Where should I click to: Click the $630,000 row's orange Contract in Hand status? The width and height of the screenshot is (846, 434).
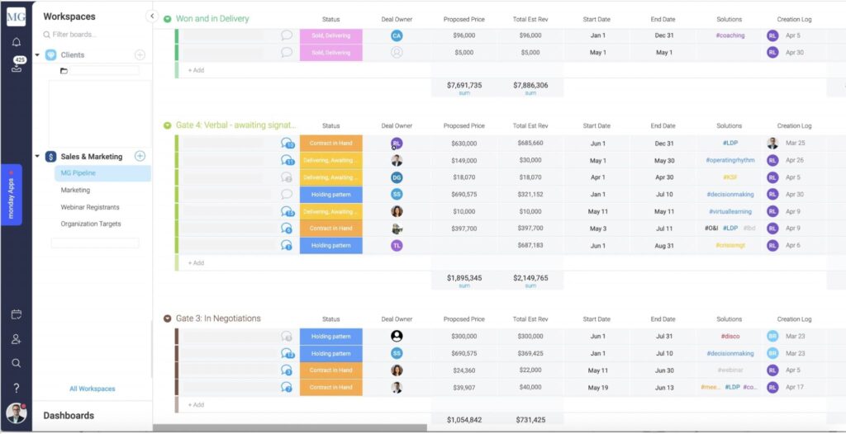click(x=330, y=144)
